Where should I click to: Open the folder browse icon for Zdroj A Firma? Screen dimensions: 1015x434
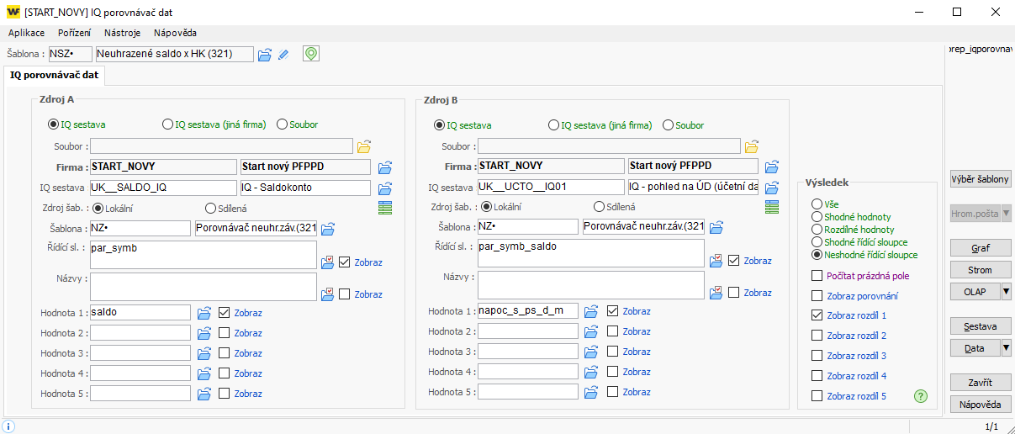(x=385, y=167)
